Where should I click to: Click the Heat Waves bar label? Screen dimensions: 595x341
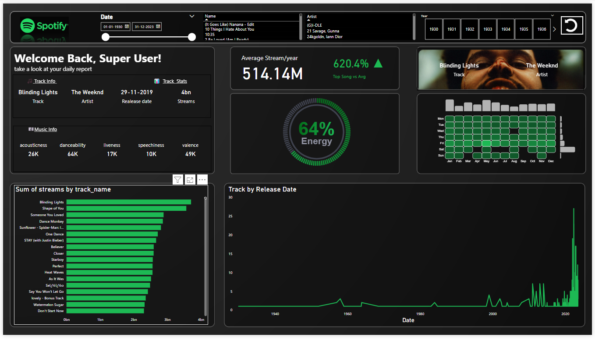click(x=54, y=272)
